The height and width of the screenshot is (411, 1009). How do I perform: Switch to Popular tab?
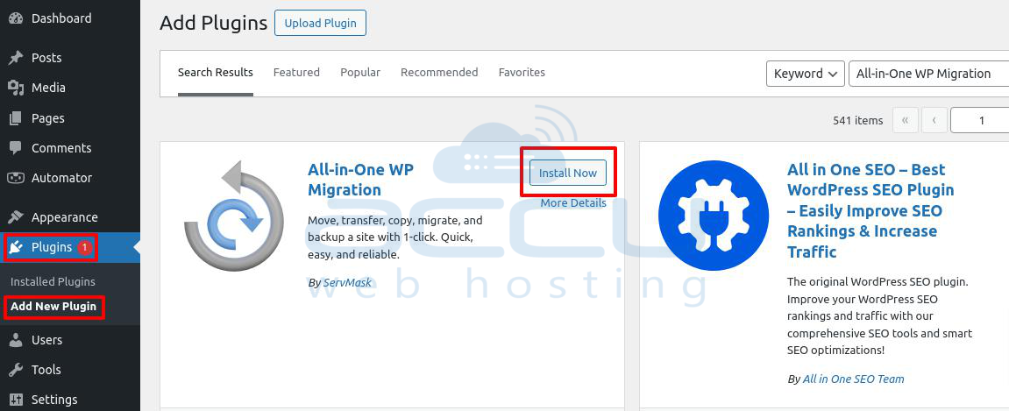(x=360, y=73)
